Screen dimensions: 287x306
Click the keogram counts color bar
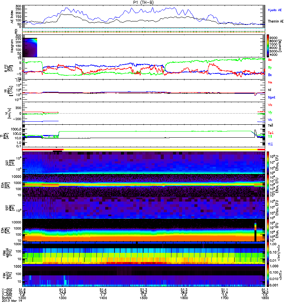point(268,46)
